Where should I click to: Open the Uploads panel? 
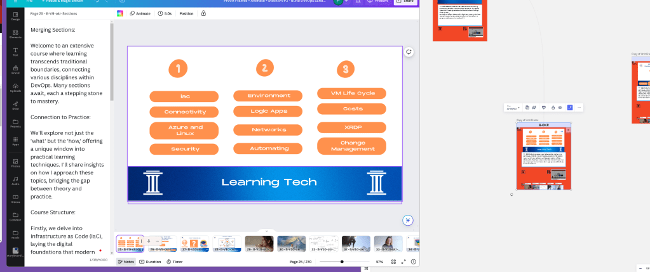click(x=15, y=87)
